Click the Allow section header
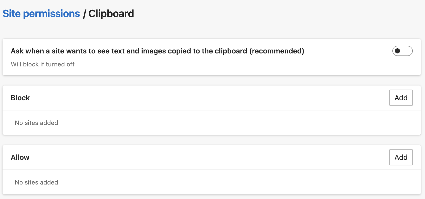425x199 pixels. point(20,158)
